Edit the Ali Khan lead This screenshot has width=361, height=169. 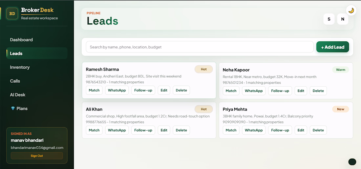164,130
